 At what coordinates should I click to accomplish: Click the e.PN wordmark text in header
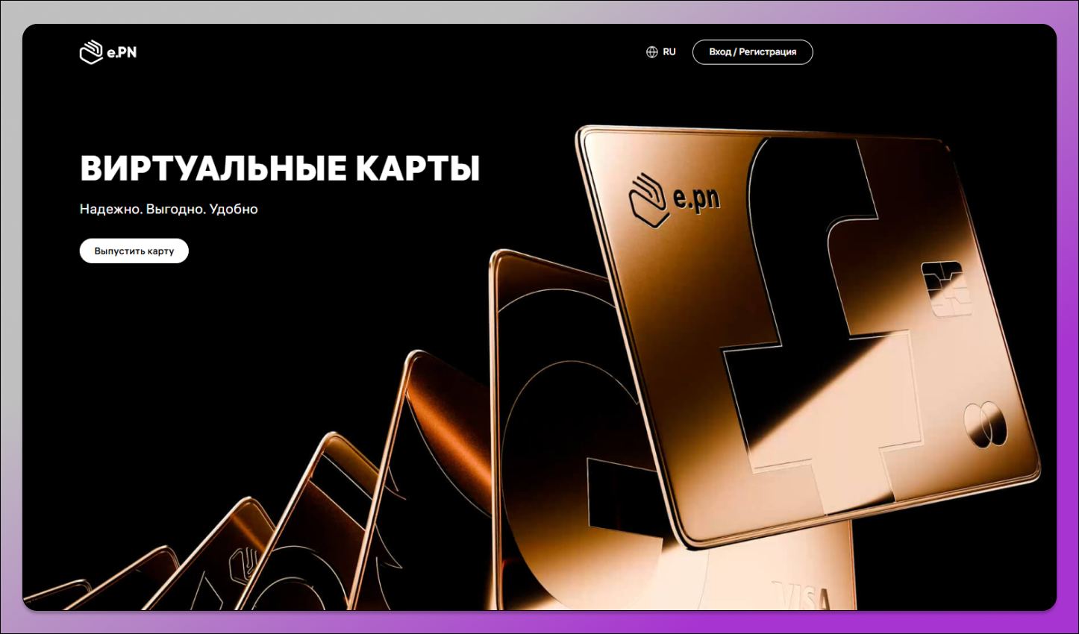122,52
